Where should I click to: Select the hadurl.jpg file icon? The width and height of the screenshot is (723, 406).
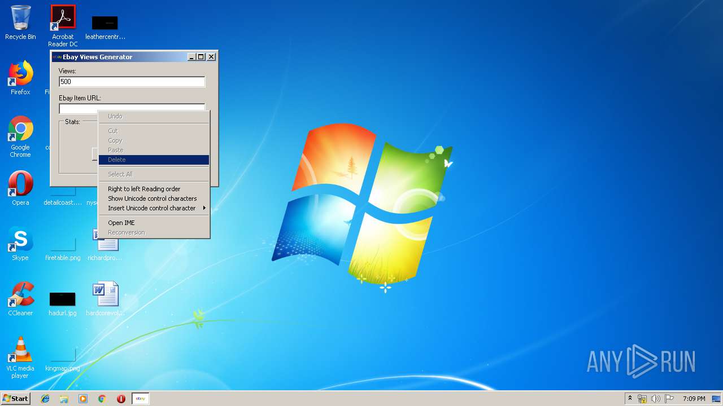point(63,303)
